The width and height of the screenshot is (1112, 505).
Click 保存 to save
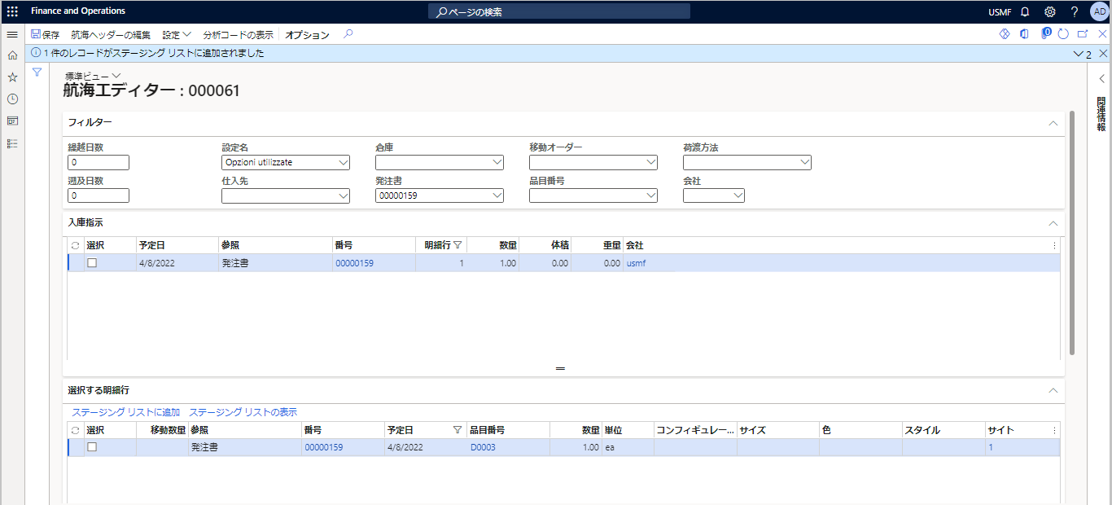[45, 35]
